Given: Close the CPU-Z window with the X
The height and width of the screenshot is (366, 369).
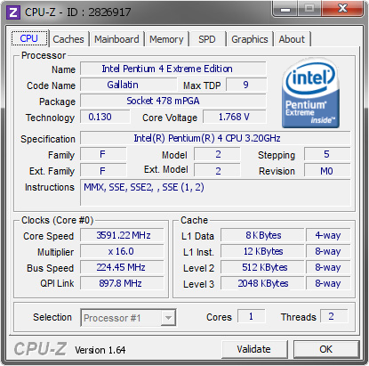Looking at the screenshot, I should 342,9.
